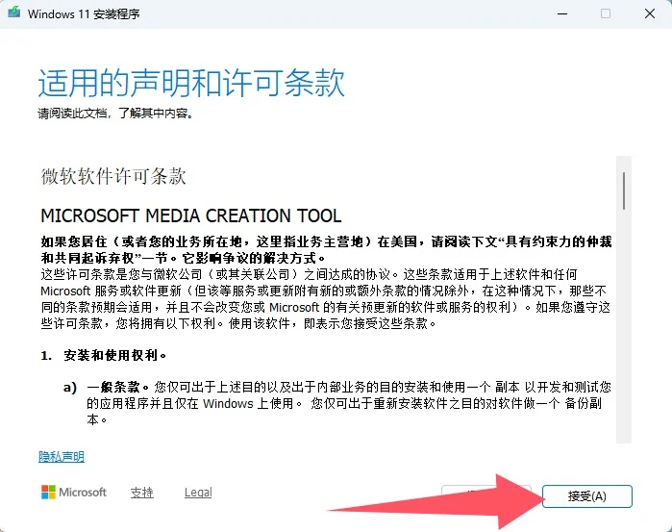Open the 隐私声明 privacy statement link

62,457
